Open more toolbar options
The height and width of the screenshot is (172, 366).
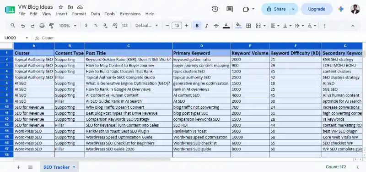pos(325,26)
